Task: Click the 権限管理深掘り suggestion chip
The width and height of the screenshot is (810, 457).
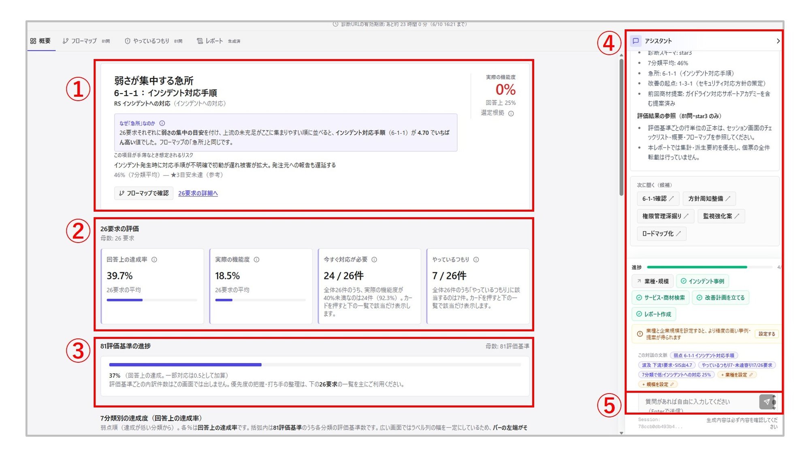Action: (665, 216)
